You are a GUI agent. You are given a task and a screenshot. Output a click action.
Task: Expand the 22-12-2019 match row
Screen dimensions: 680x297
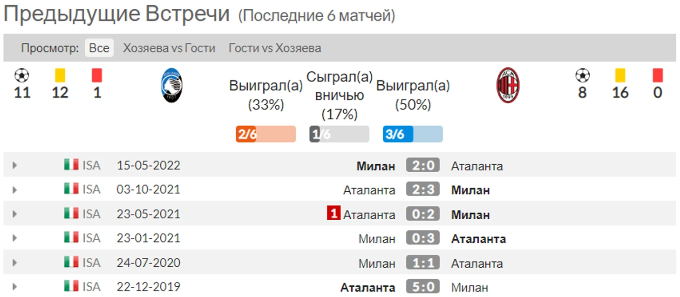click(15, 286)
